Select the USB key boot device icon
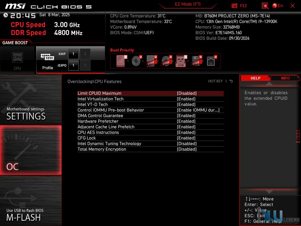Screen dimensions: 301x226 [x=180, y=61]
